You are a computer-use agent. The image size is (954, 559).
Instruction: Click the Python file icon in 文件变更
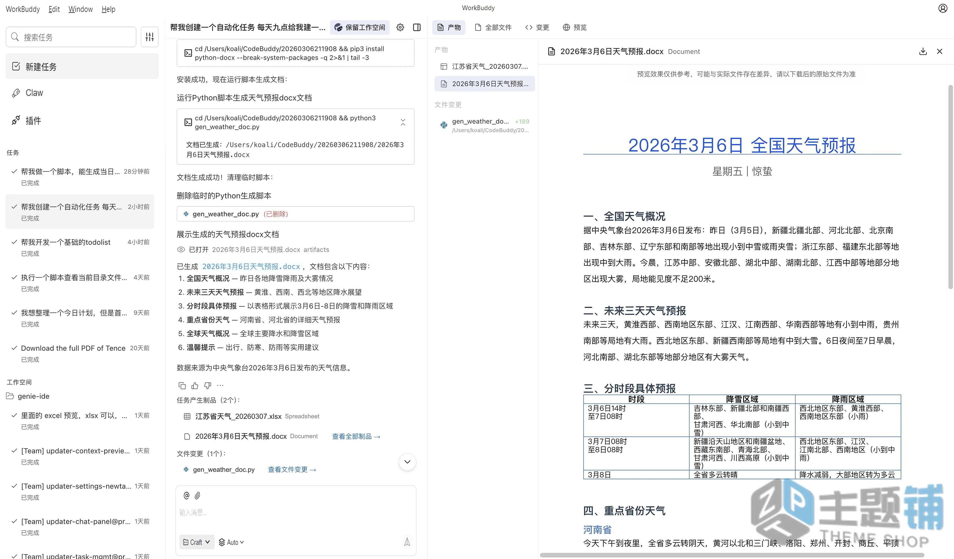pos(444,125)
